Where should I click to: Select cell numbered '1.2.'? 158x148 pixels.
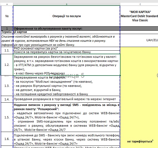coord(7,65)
